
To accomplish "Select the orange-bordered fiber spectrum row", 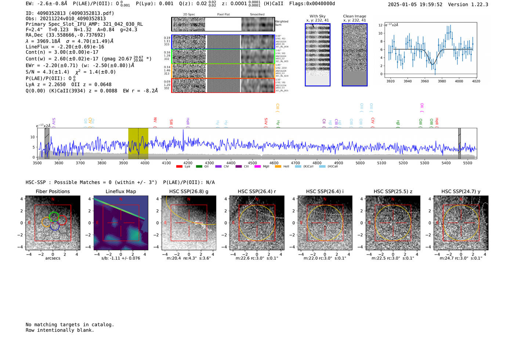I will (223, 71).
